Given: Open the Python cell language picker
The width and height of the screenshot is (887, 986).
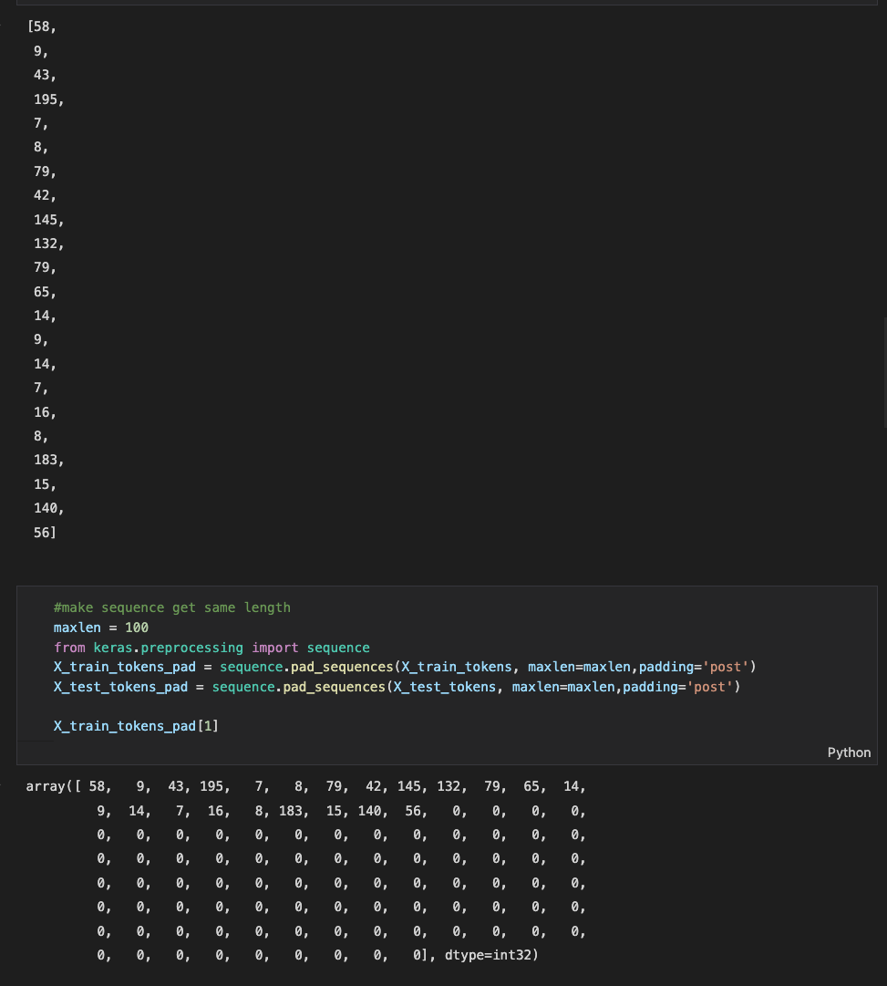Looking at the screenshot, I should (849, 752).
